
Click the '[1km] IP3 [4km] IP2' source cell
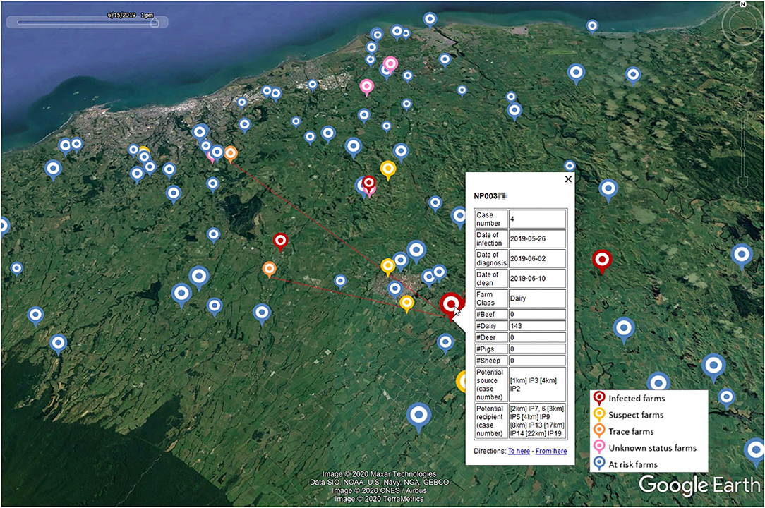point(537,385)
